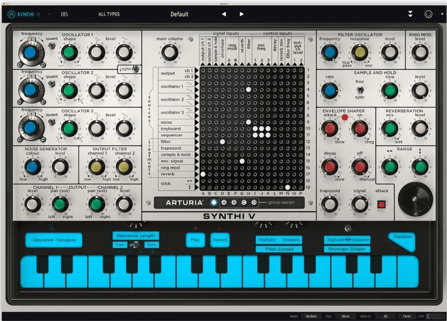Click Oscillator 2 green shape knob
The width and height of the screenshot is (447, 321).
click(x=69, y=91)
